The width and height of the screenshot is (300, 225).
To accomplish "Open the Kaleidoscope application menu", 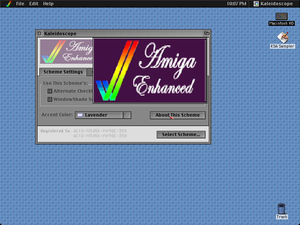I will click(273, 4).
